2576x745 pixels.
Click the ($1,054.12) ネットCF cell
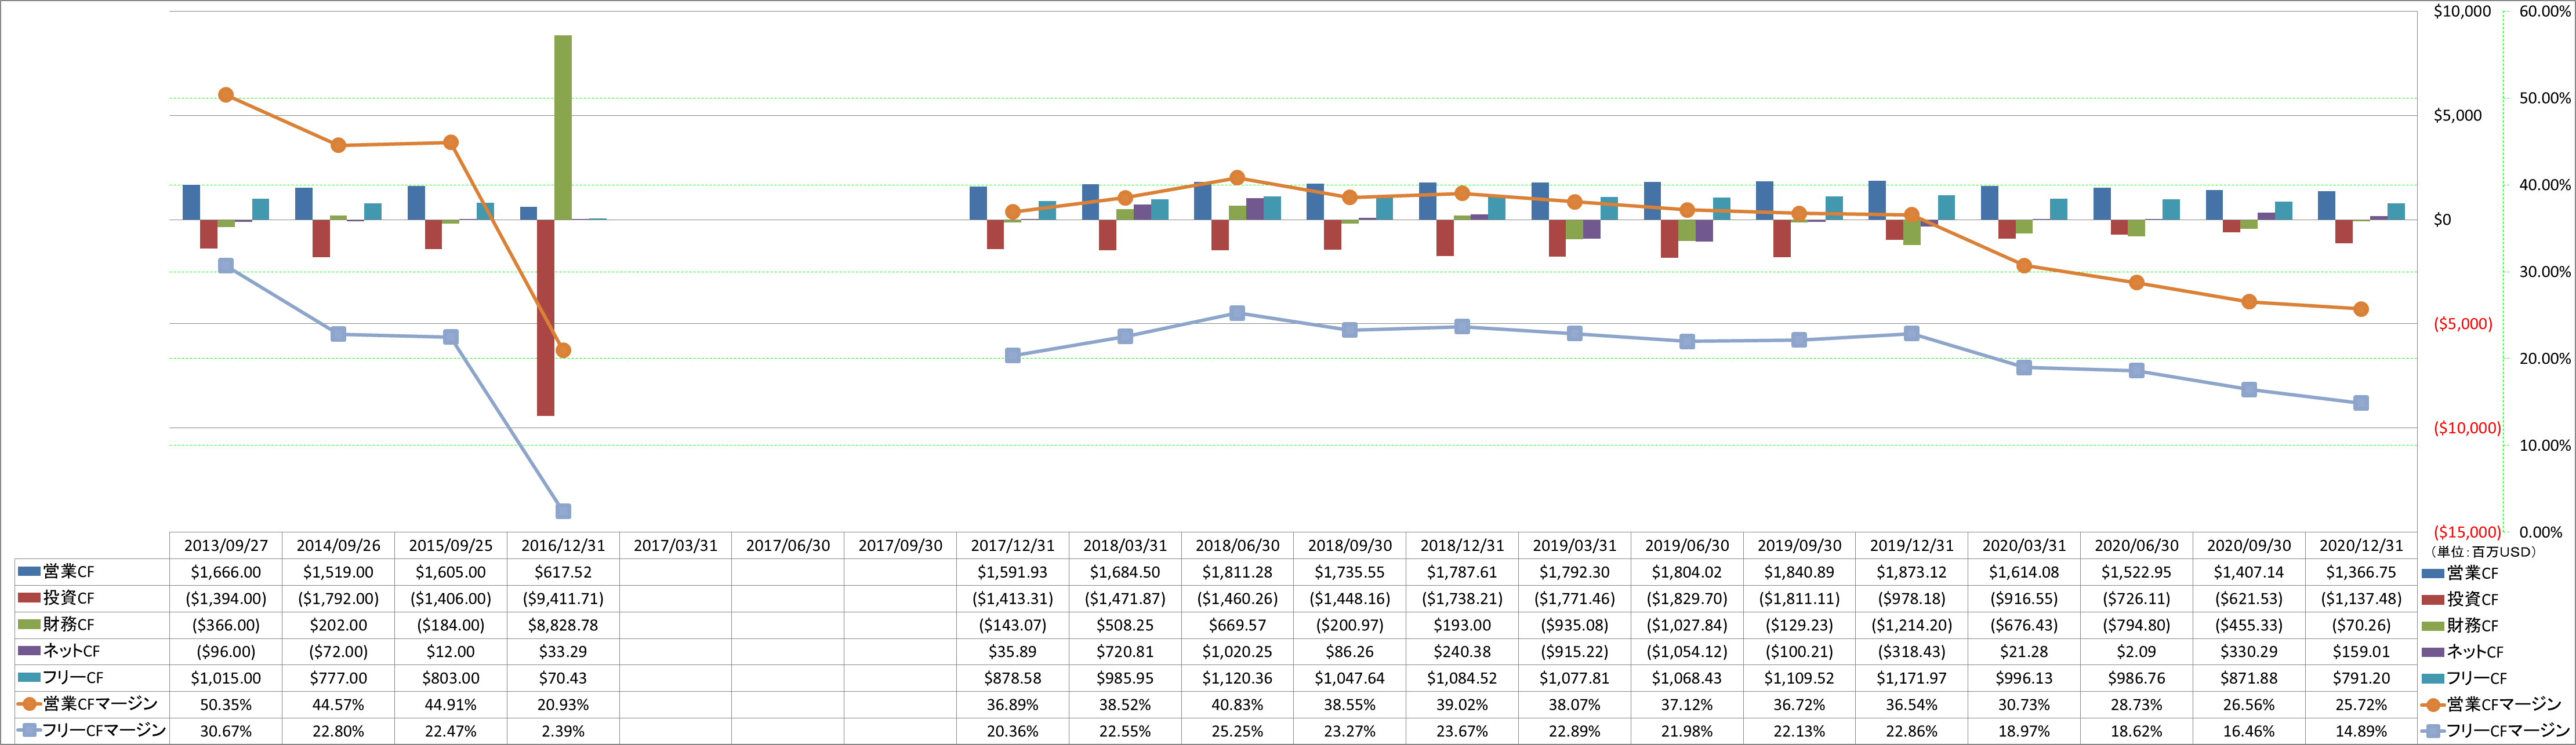1687,651
